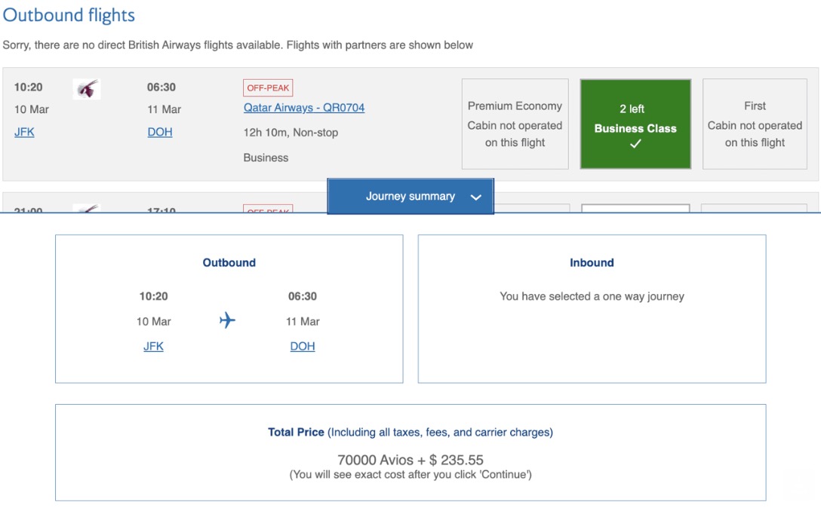Click the no direct British Airways flights notice

tap(238, 45)
